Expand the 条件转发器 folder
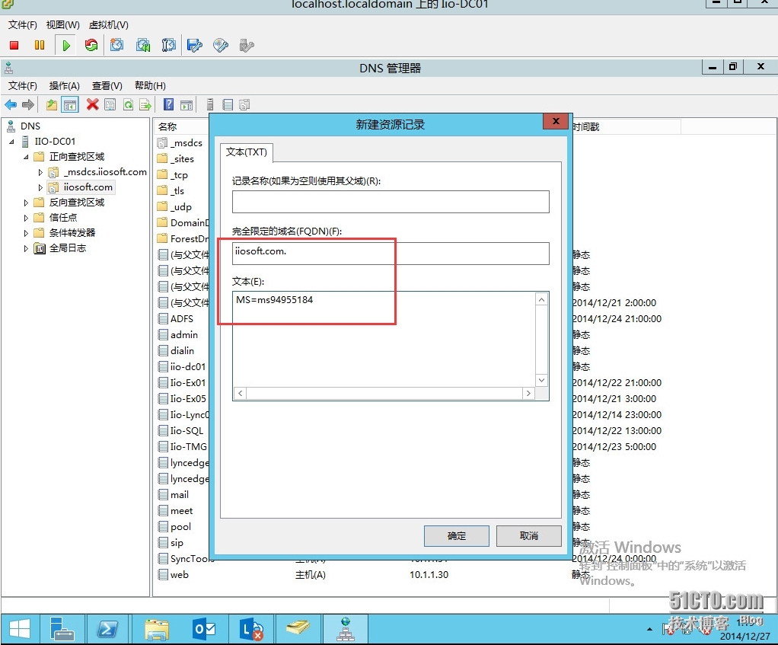This screenshot has height=645, width=778. tap(26, 233)
